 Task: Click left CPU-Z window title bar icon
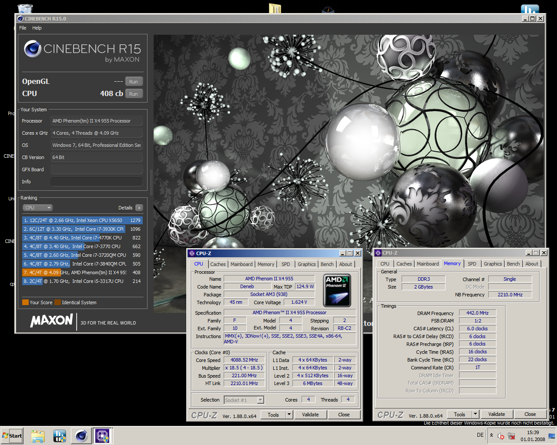pyautogui.click(x=191, y=253)
